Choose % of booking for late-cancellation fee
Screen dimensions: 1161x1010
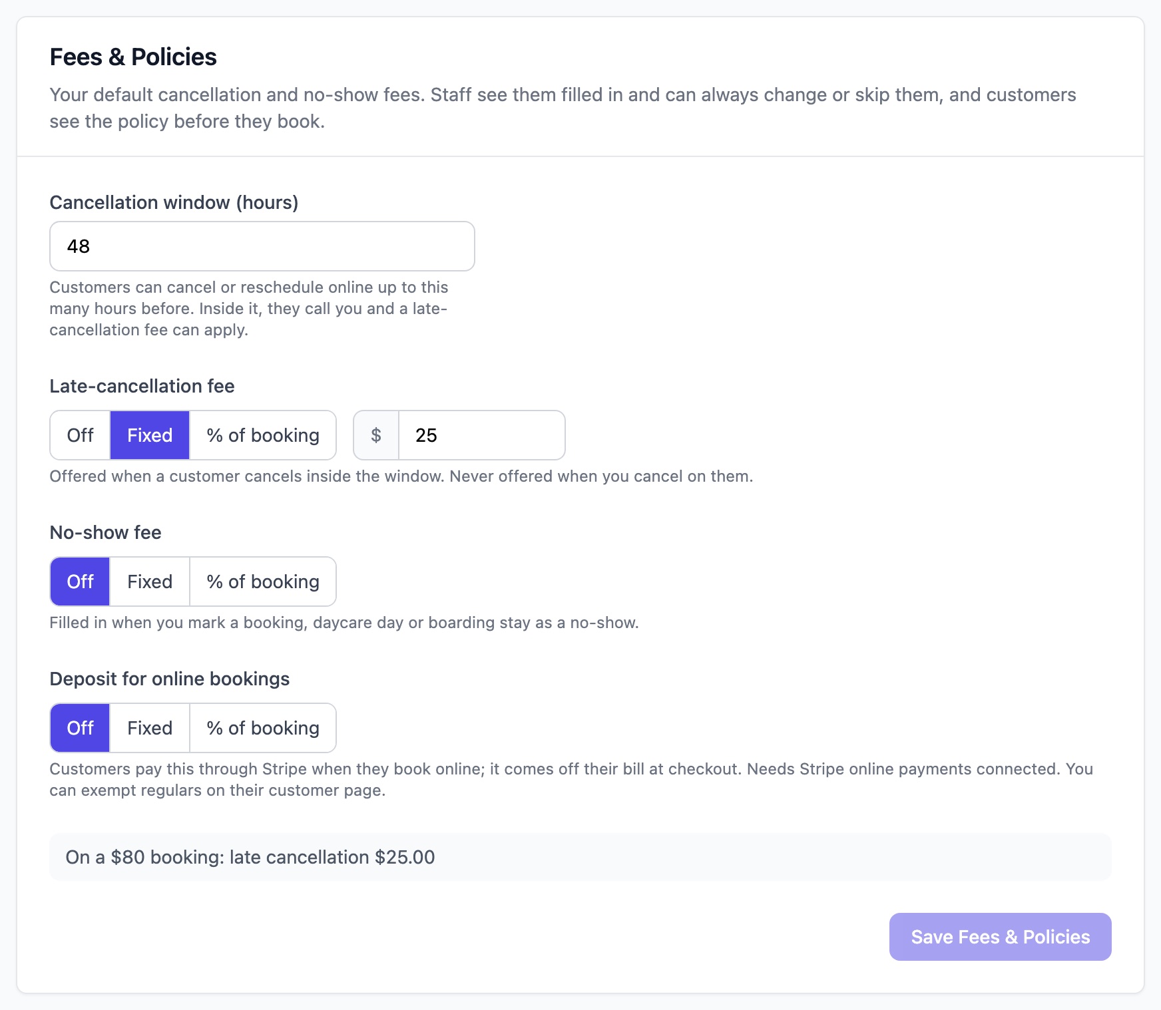coord(263,435)
